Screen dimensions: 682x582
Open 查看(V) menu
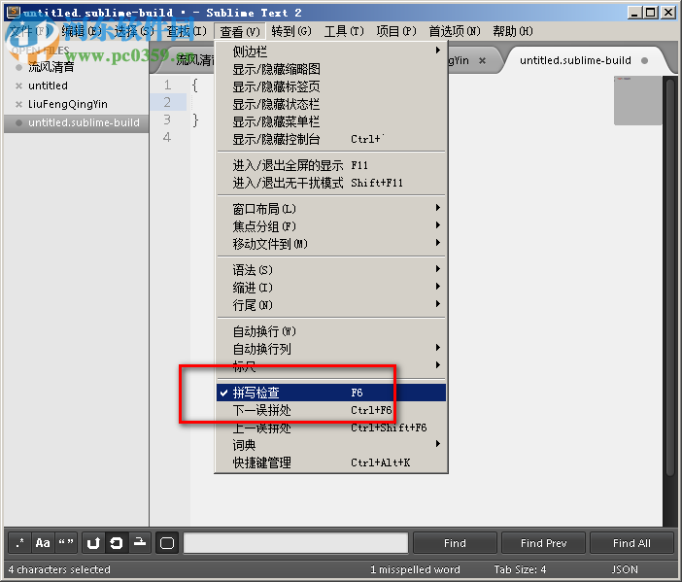click(240, 31)
